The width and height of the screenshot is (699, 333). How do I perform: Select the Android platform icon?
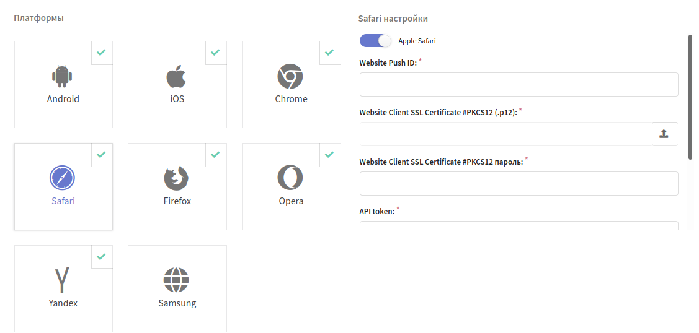63,77
